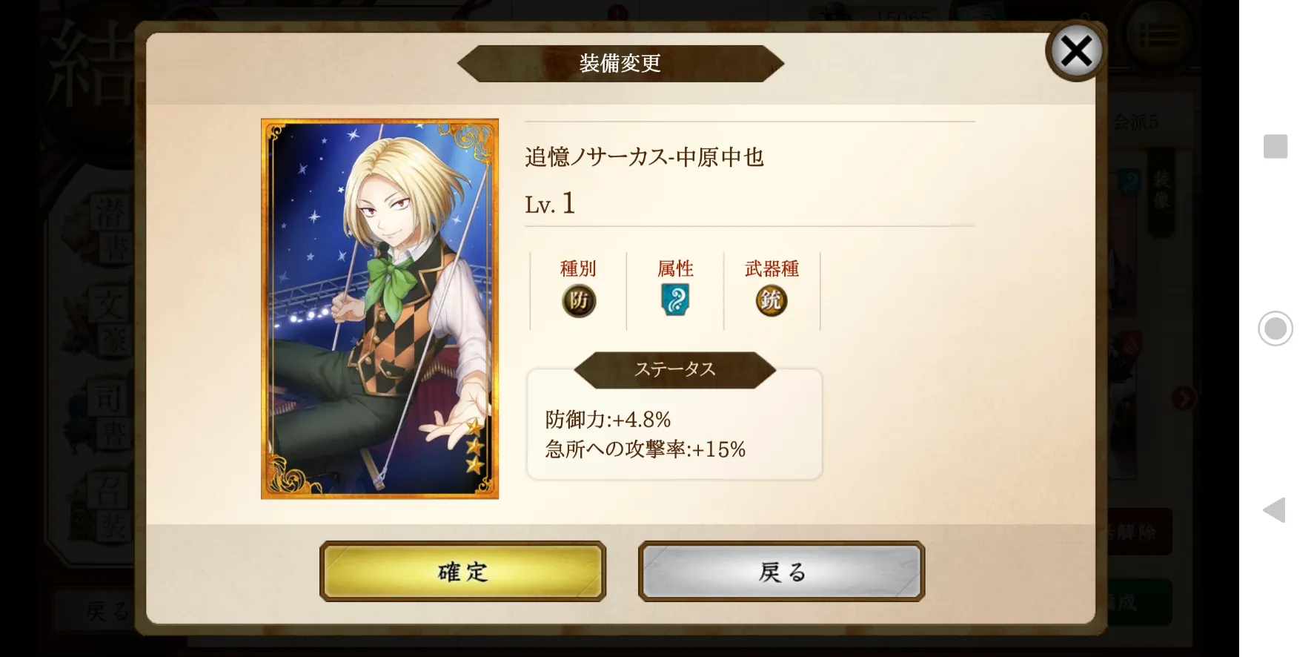This screenshot has height=657, width=1314.
Task: Open the dimmed 文豪 side menu item
Action: pos(112,324)
